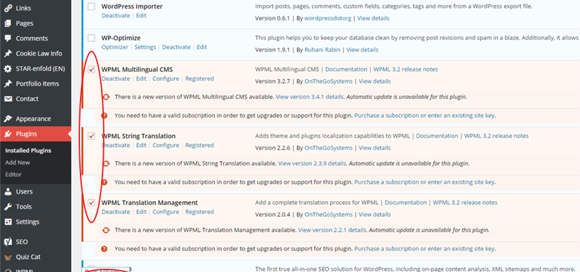Open WP-Optimize Settings link
The height and width of the screenshot is (272, 580).
tap(146, 47)
